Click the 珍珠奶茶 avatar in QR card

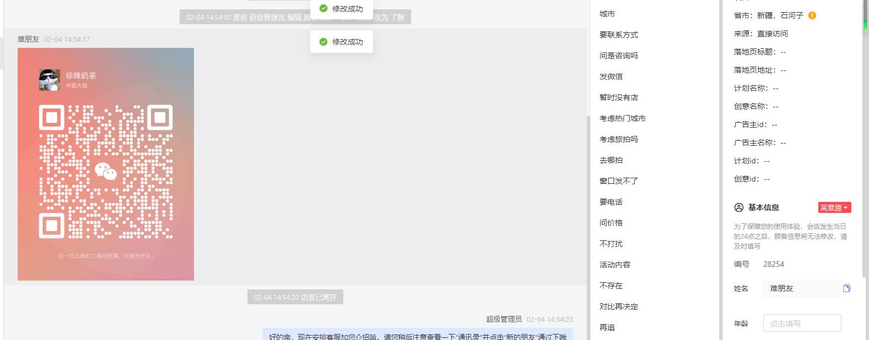[x=50, y=80]
